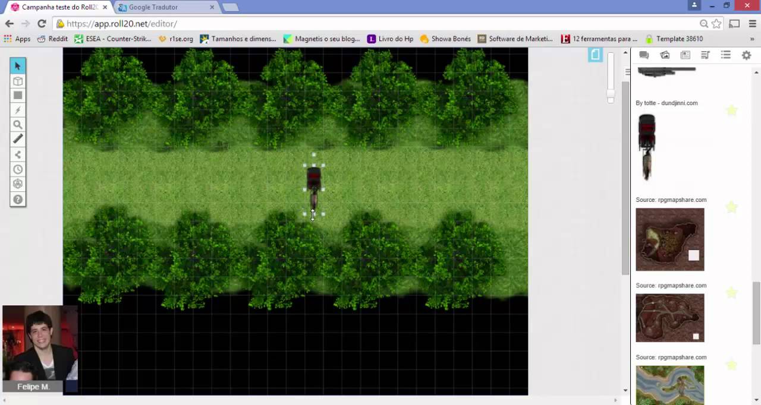Select the carriage thumbnail in art library
This screenshot has width=761, height=405.
pyautogui.click(x=647, y=147)
